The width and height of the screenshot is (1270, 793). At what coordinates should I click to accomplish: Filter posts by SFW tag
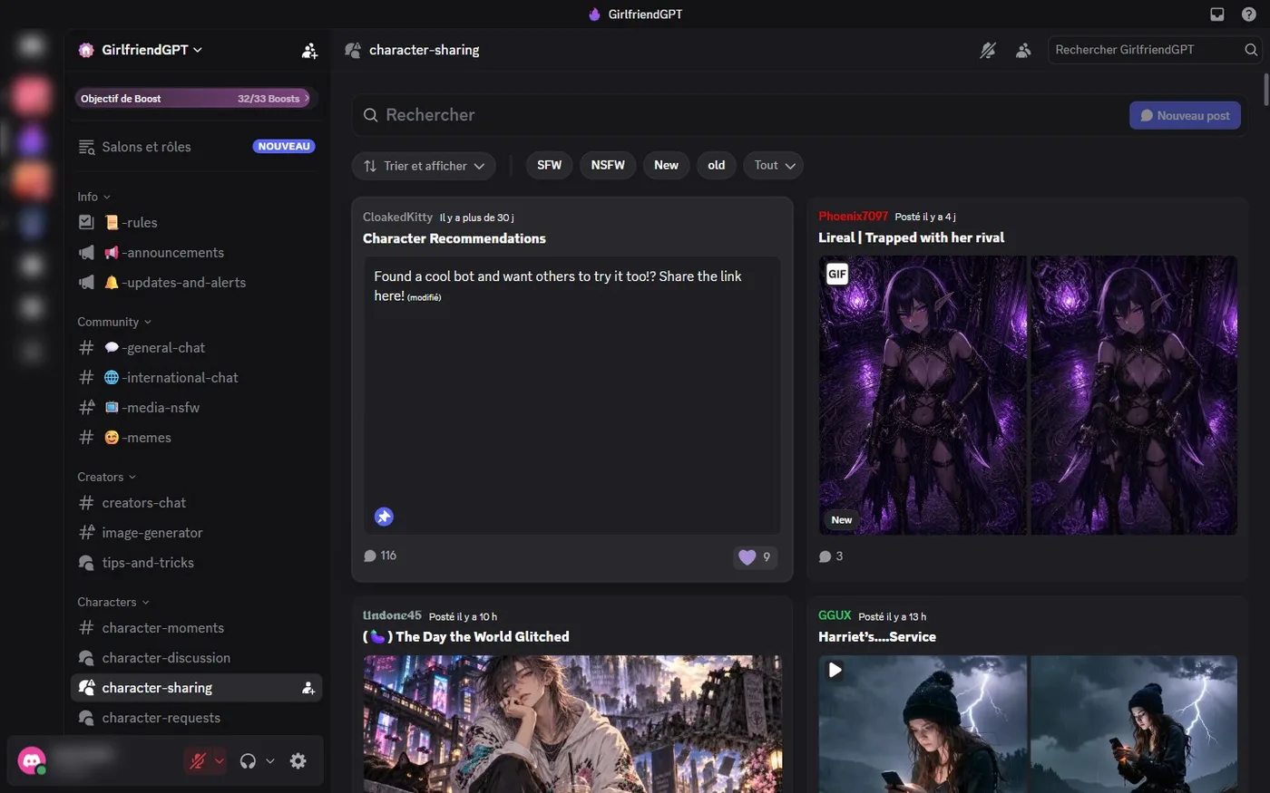coord(550,165)
